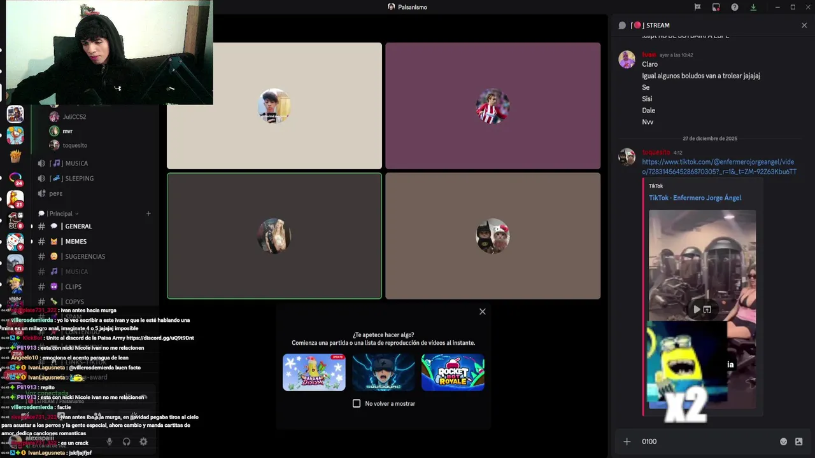Check the 'No volver a mostrar' checkbox

click(357, 403)
